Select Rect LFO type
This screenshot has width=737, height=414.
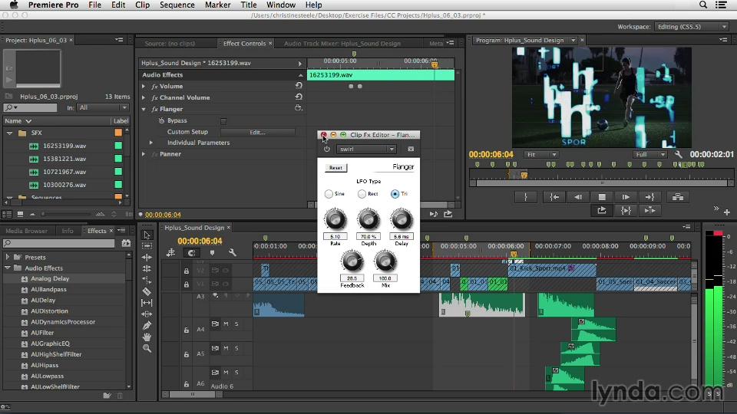pyautogui.click(x=362, y=194)
